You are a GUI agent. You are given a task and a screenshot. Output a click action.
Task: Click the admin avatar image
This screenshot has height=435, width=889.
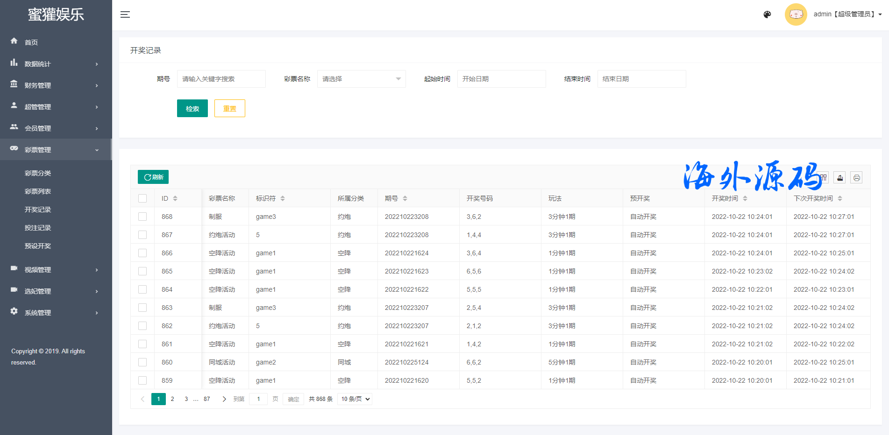(x=796, y=14)
